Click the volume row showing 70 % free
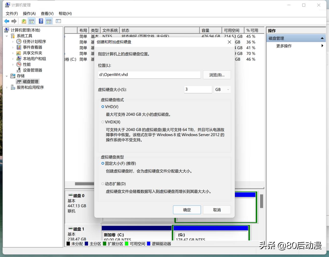329x257 pixels. (164, 54)
